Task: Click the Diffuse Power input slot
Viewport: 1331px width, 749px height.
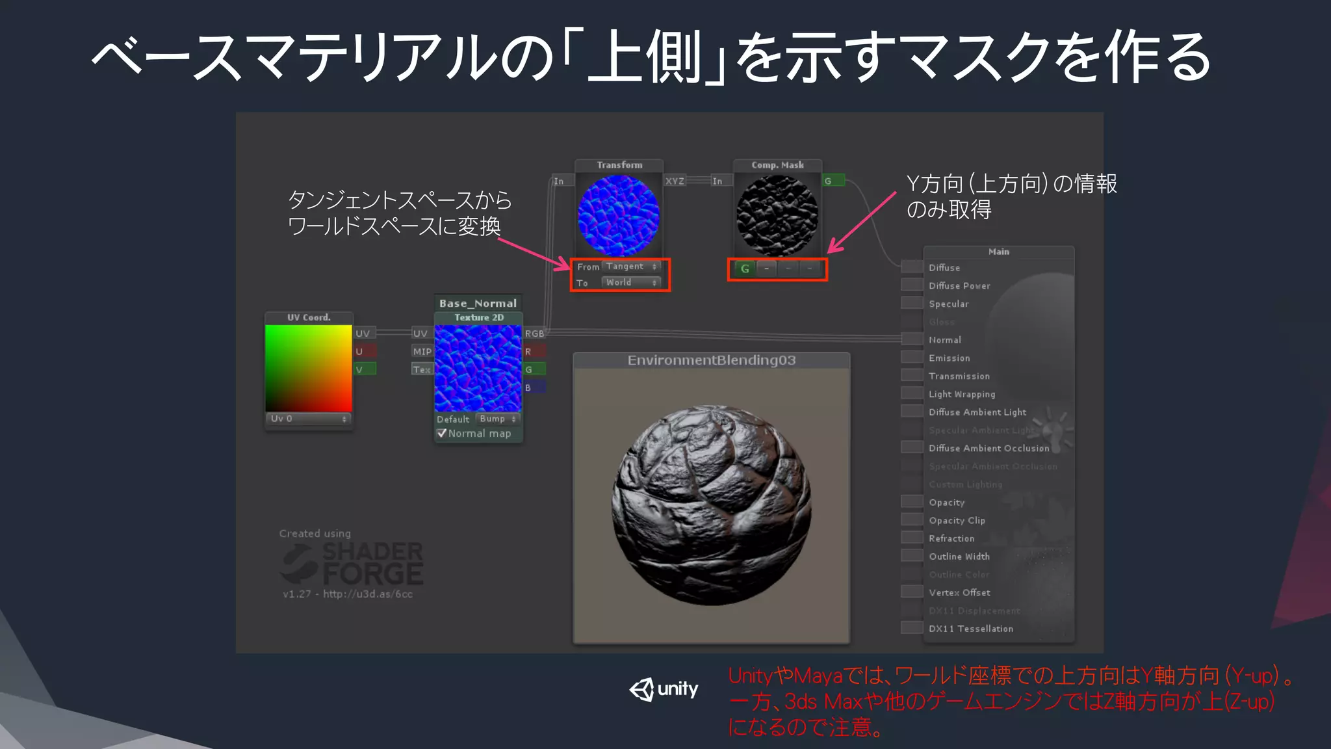Action: (912, 285)
